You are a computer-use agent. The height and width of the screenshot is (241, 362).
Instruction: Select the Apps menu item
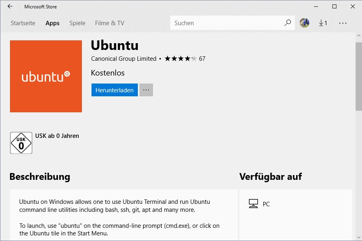point(52,23)
